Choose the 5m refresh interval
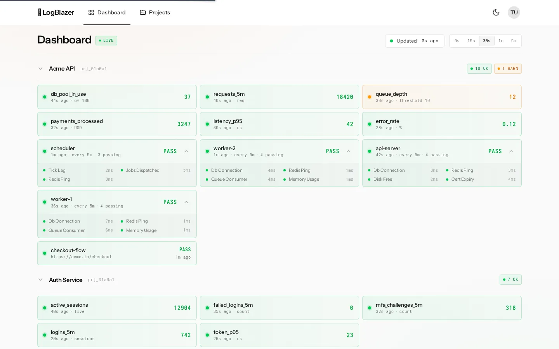Viewport: 559px width, 349px height. [514, 41]
